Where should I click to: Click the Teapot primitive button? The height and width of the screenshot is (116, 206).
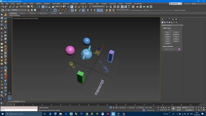coord(167,41)
